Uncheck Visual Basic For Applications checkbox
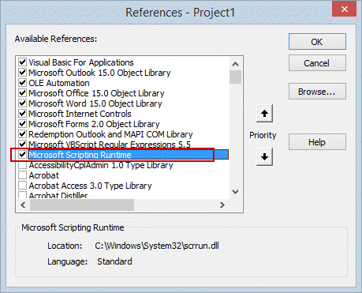 (22, 62)
